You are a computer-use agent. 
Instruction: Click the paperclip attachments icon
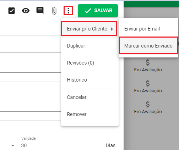54,11
